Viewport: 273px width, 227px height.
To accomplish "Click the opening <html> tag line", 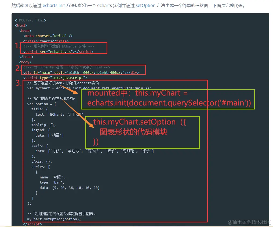I will [21, 25].
